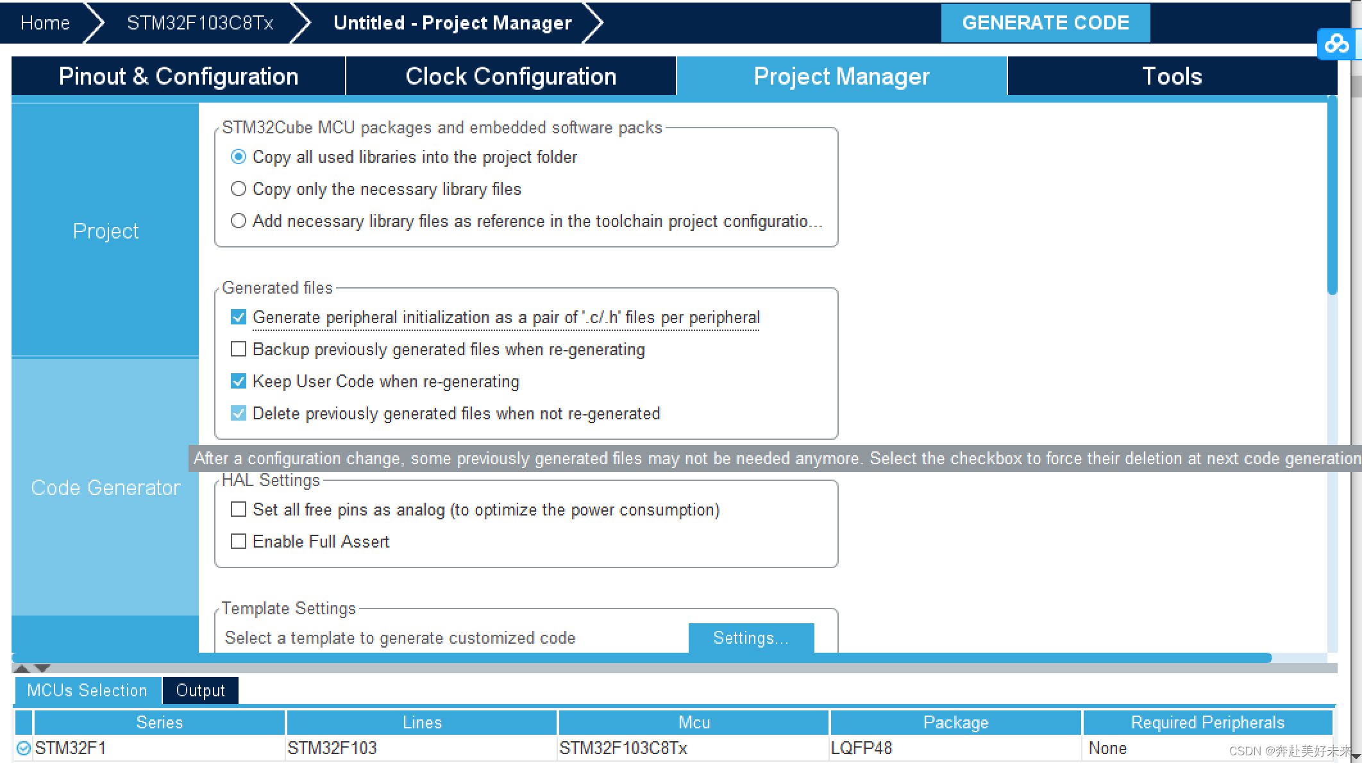The height and width of the screenshot is (763, 1362).
Task: Click 'Select a template to generate customized code' text
Action: point(400,638)
